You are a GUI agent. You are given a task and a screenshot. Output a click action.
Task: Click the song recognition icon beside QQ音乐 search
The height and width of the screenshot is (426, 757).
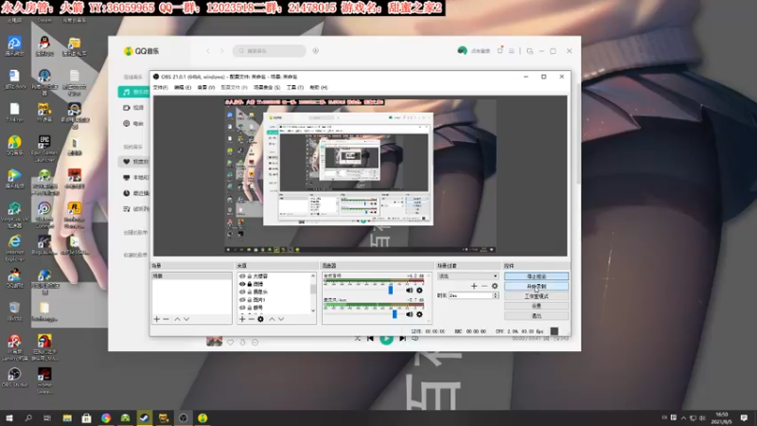tap(316, 51)
